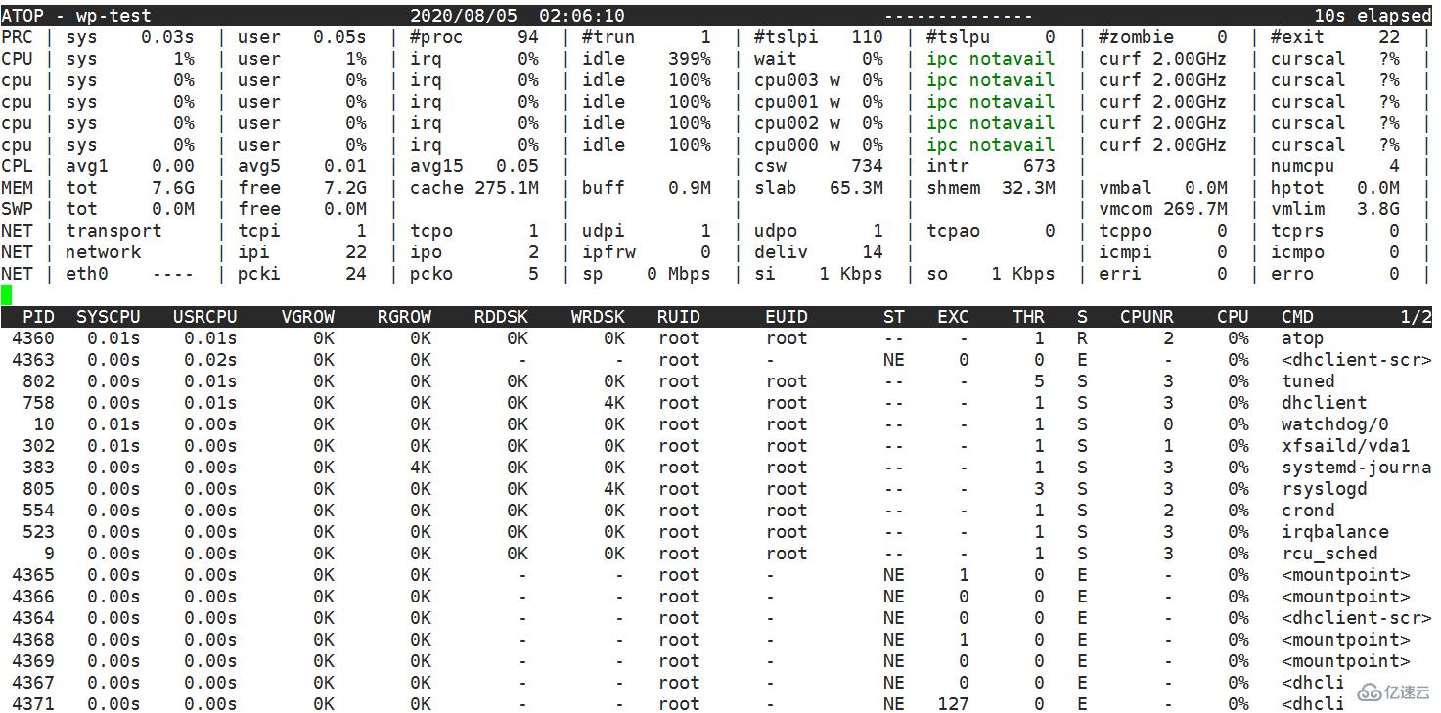Select the xfsaild/vda1 process name
This screenshot has width=1441, height=713.
pyautogui.click(x=1346, y=446)
